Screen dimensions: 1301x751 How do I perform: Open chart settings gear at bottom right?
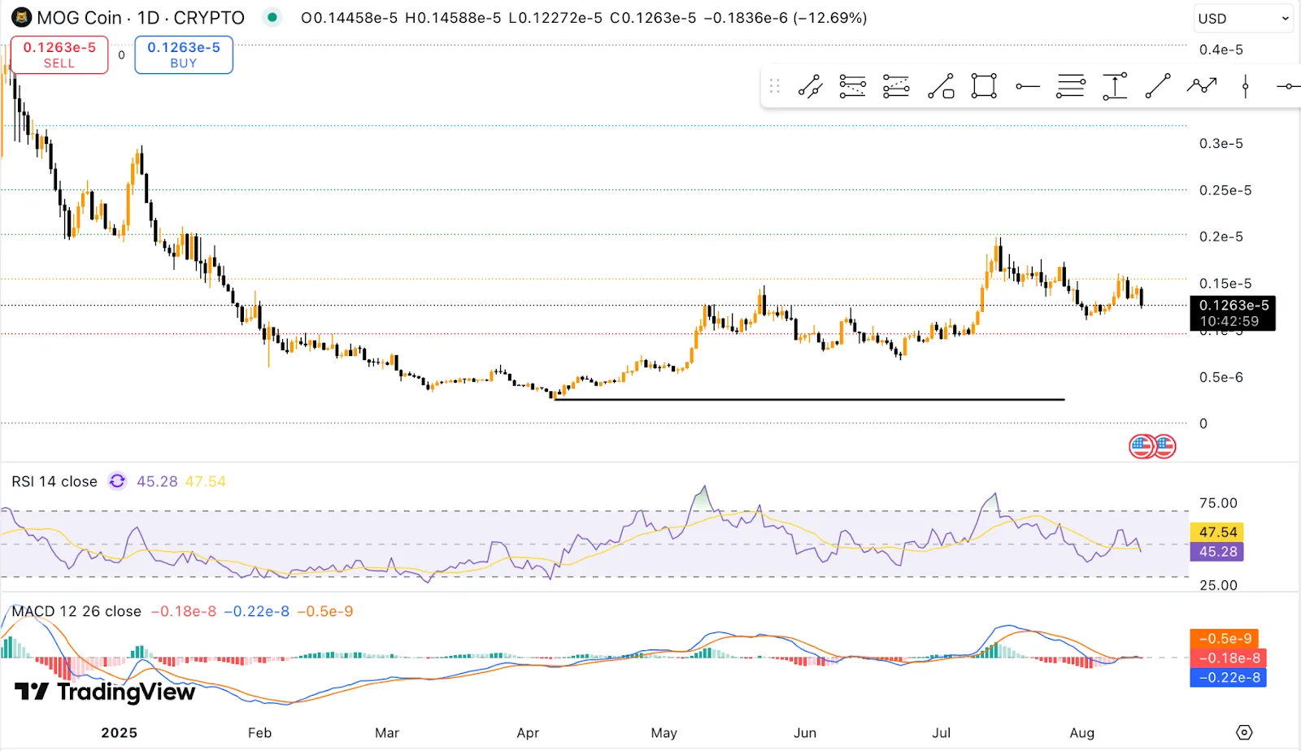point(1244,732)
